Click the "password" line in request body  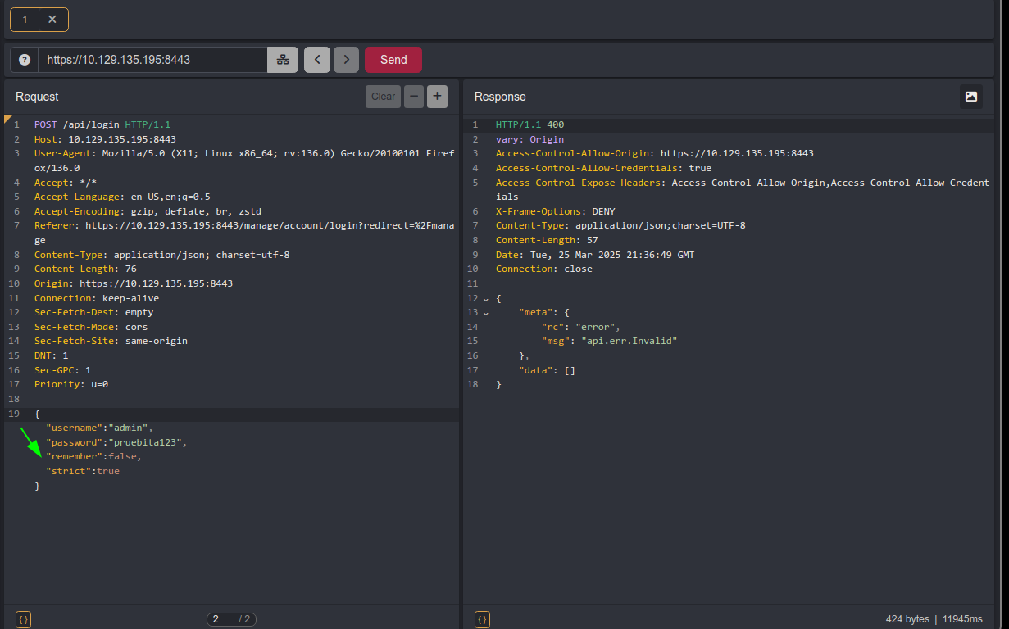pos(116,442)
